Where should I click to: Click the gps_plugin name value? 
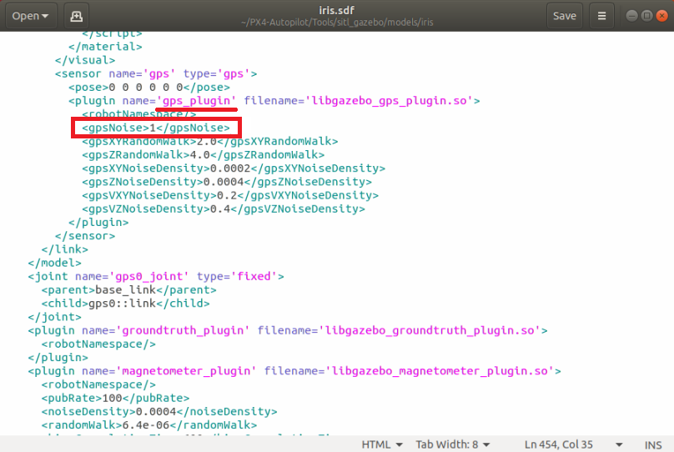[x=196, y=101]
